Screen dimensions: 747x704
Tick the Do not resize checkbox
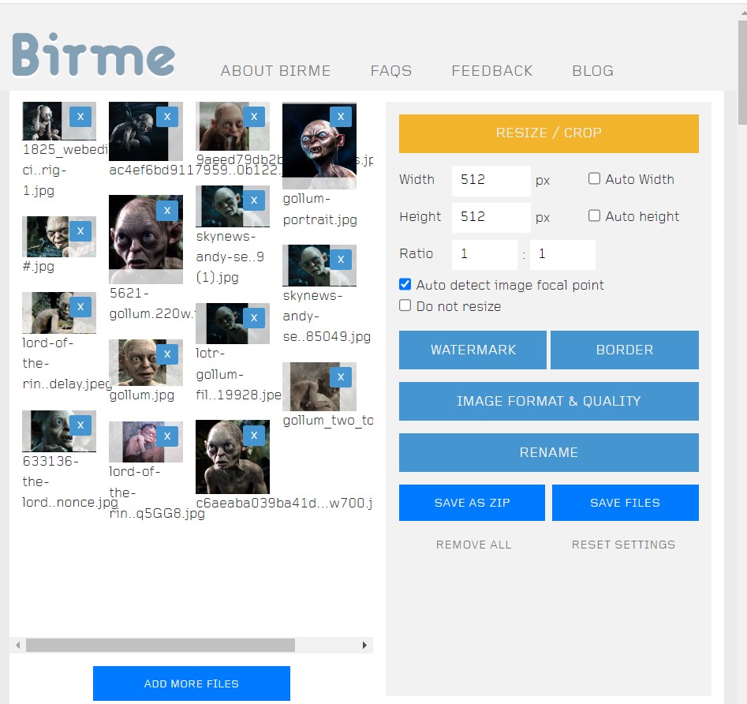405,306
